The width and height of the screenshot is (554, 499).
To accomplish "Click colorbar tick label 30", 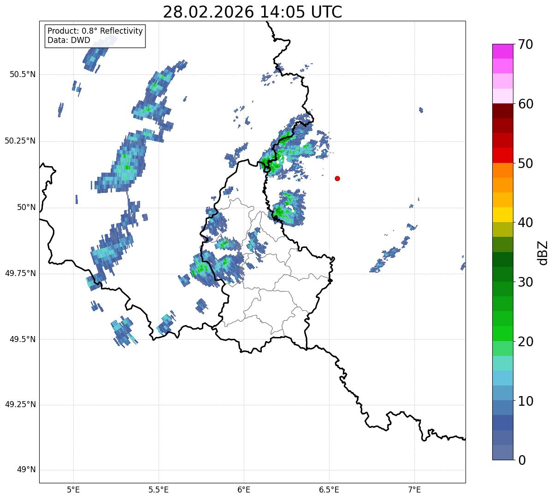I will [x=526, y=282].
